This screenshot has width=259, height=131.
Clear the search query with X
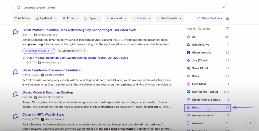[224, 7]
